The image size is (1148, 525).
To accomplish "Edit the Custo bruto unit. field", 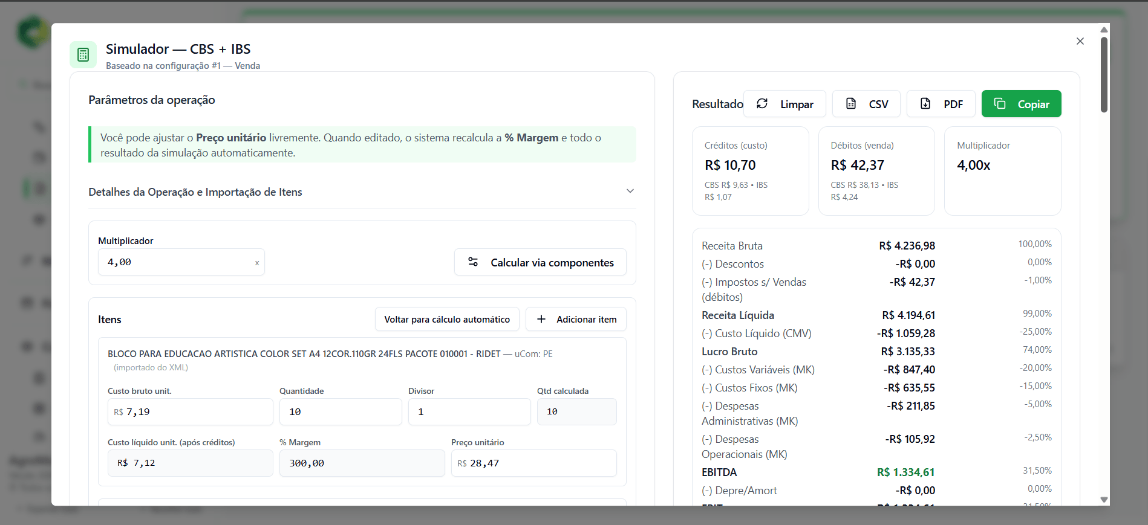I will 191,412.
